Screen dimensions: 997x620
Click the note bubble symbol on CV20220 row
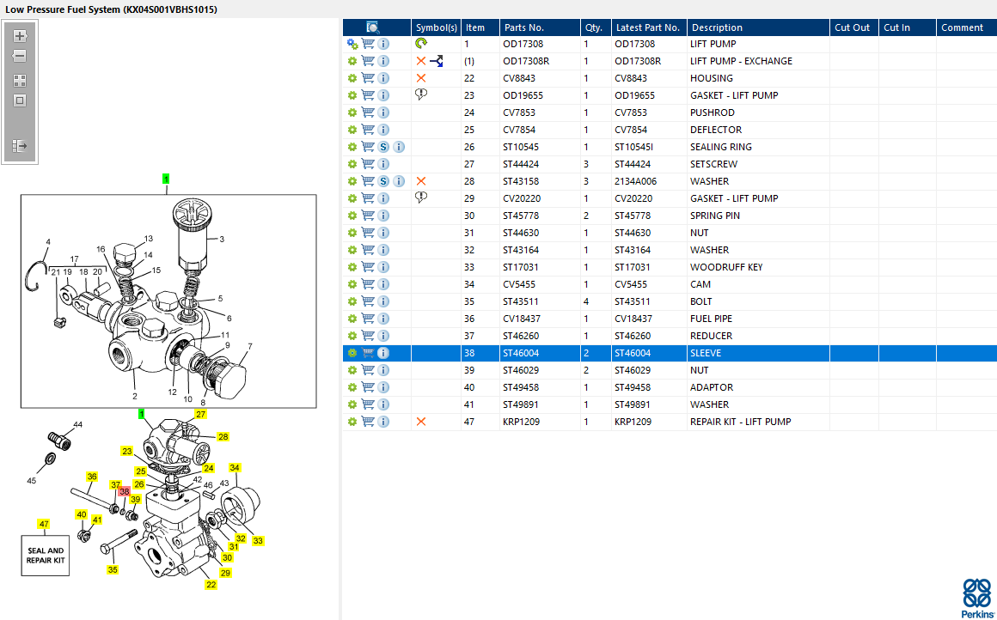pyautogui.click(x=421, y=198)
